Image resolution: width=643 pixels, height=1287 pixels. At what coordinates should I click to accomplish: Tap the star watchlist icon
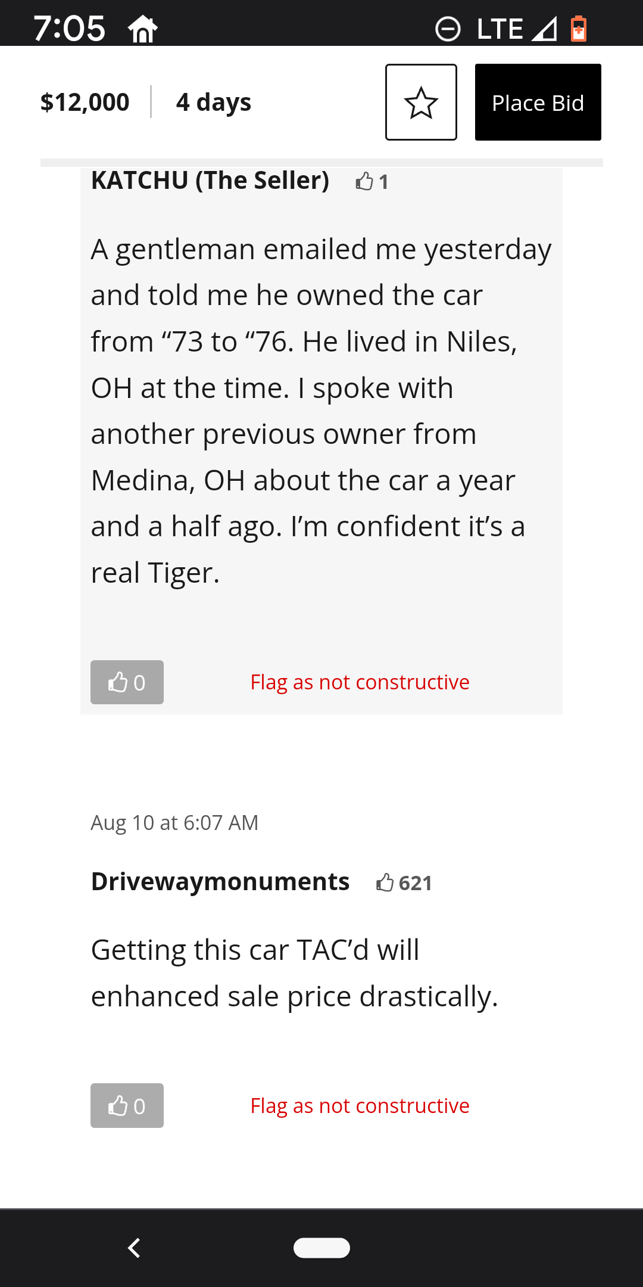coord(421,102)
